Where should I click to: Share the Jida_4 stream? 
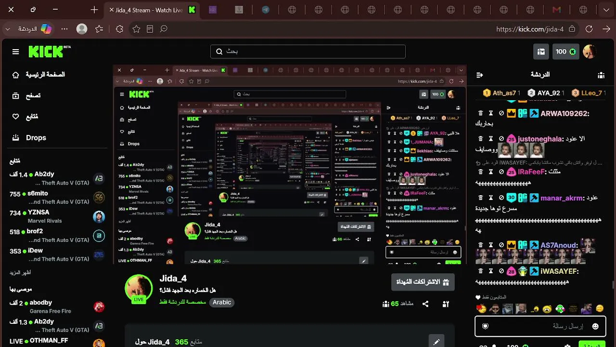coord(425,304)
